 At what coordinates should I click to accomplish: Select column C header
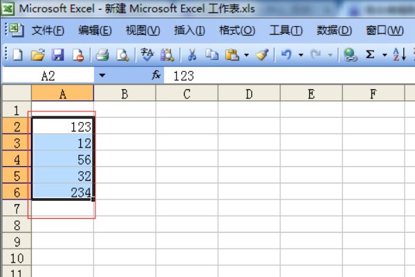point(187,94)
